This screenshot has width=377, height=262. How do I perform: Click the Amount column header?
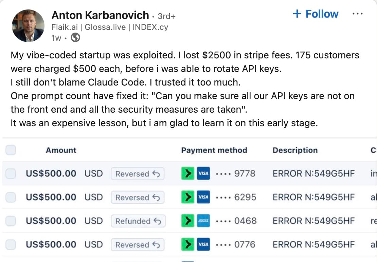tap(61, 150)
